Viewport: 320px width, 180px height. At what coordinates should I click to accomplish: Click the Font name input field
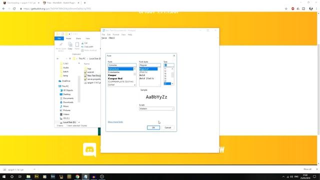[122, 65]
